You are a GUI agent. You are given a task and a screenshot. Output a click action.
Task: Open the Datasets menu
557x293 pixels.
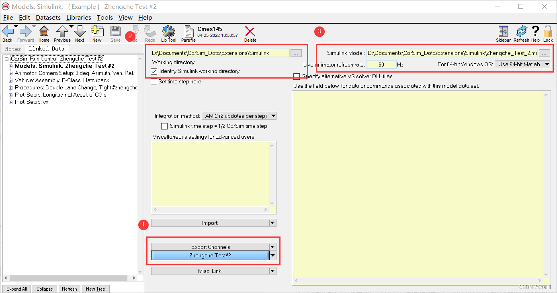(48, 18)
